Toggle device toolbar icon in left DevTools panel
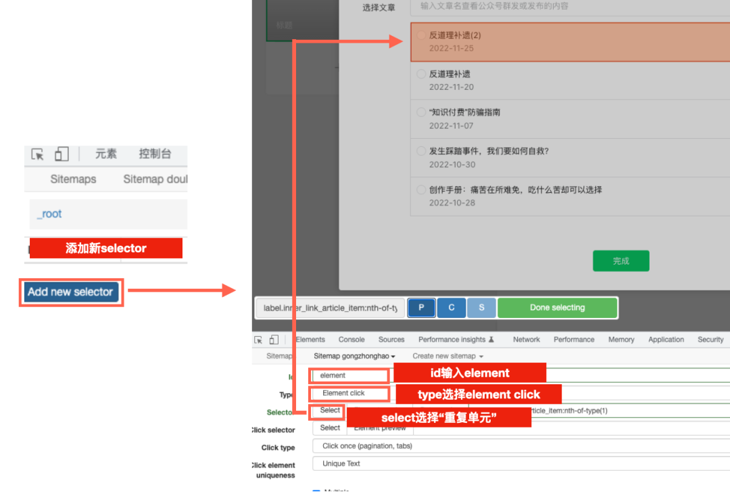Image resolution: width=730 pixels, height=504 pixels. [62, 154]
